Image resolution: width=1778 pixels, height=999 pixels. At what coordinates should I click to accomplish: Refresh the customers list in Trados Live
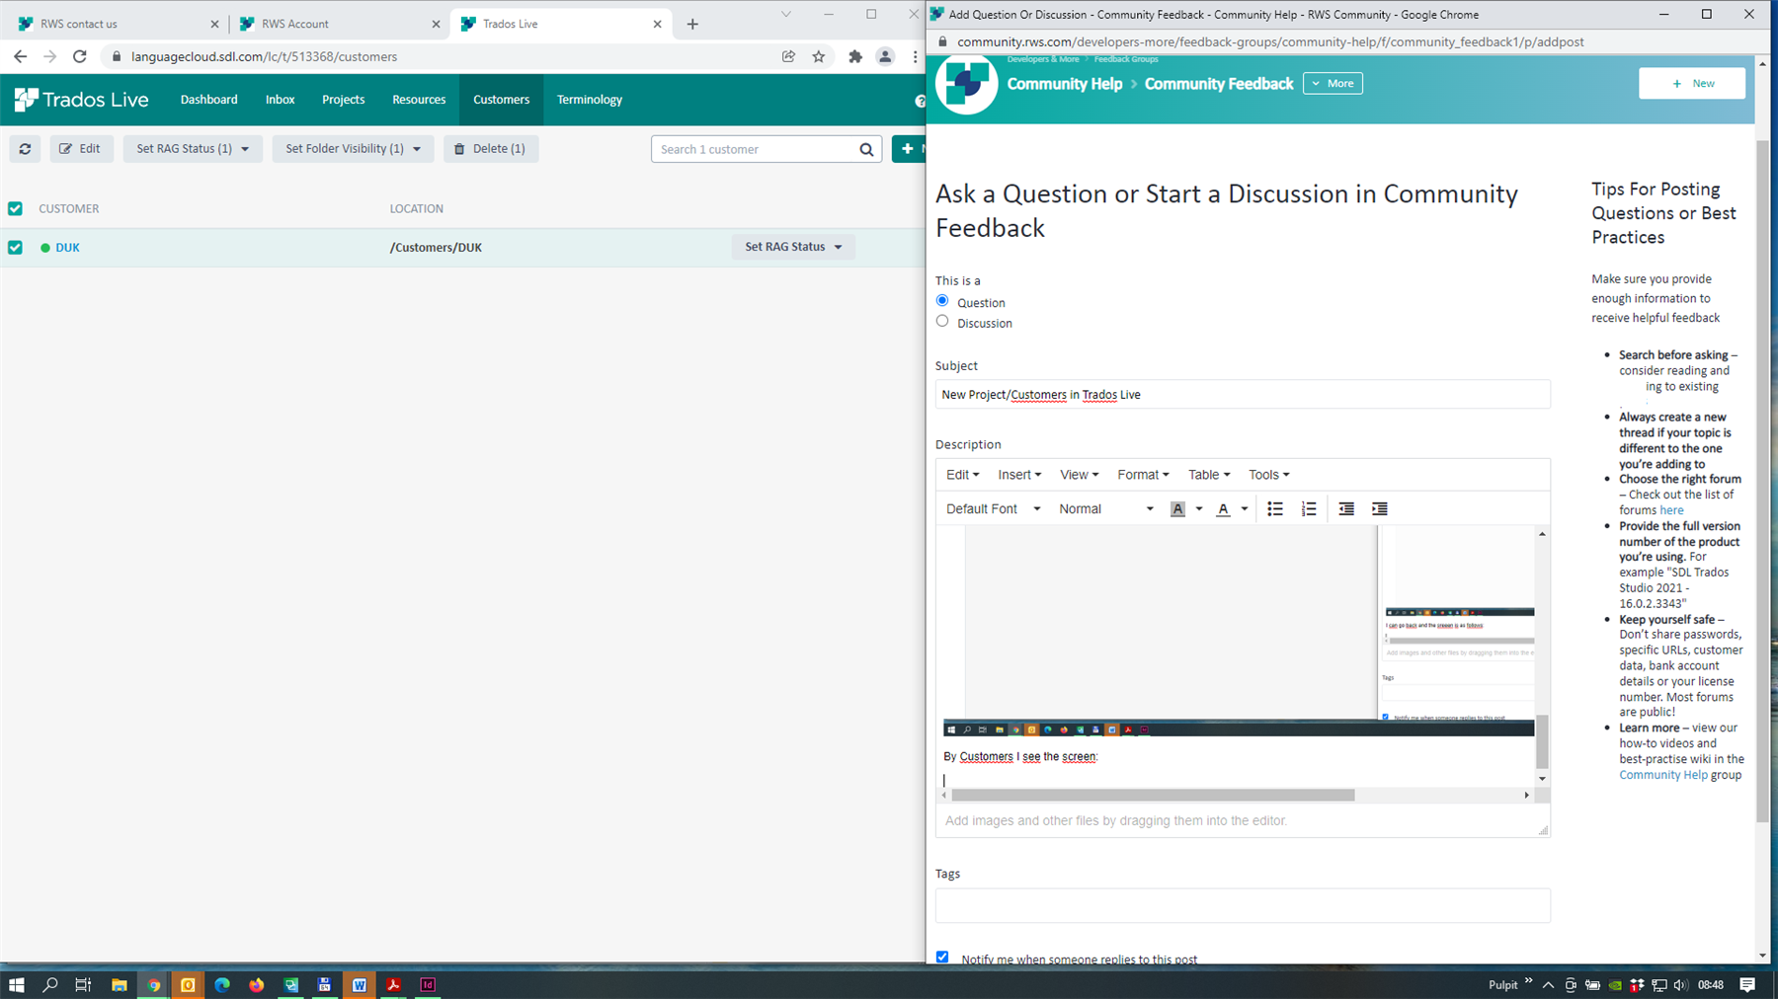[x=25, y=148]
